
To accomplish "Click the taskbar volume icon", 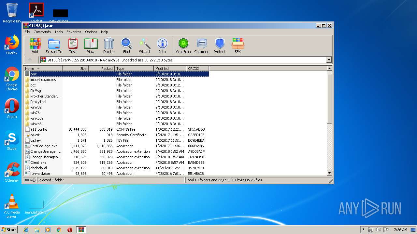I will pyautogui.click(x=378, y=230).
